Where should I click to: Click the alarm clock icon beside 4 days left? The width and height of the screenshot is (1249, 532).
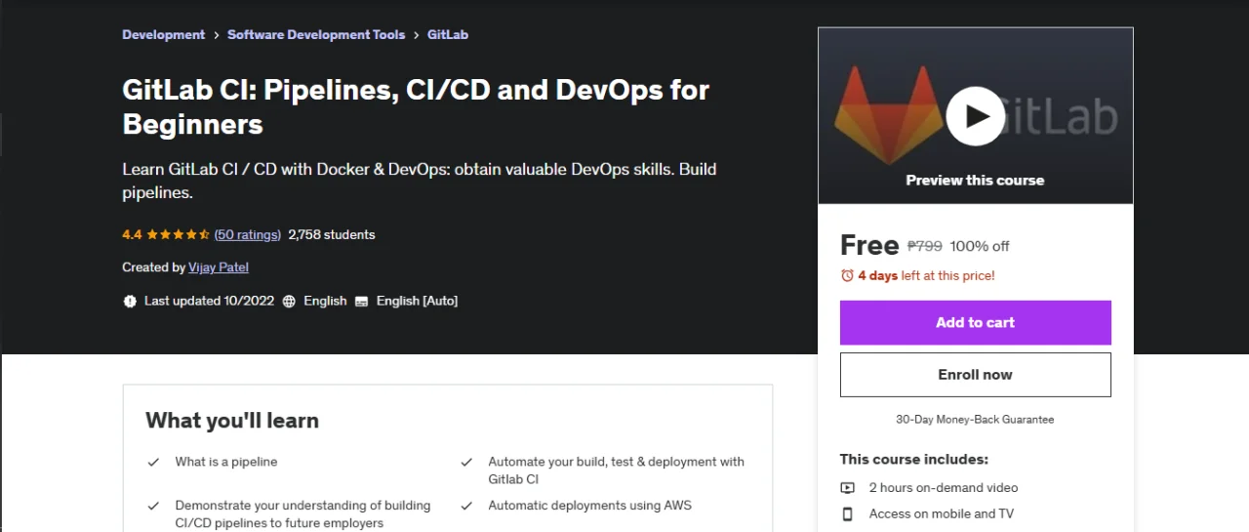(847, 276)
